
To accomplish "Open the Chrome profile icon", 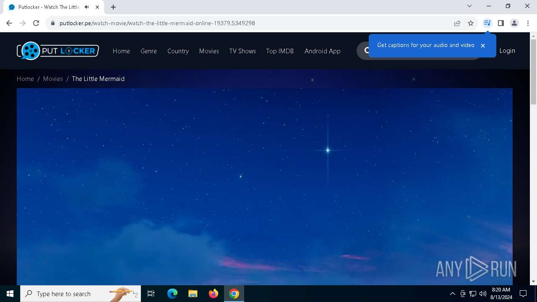I will pyautogui.click(x=514, y=23).
